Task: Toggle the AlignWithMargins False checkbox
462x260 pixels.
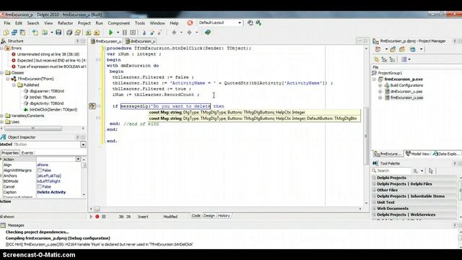Action: [x=39, y=170]
